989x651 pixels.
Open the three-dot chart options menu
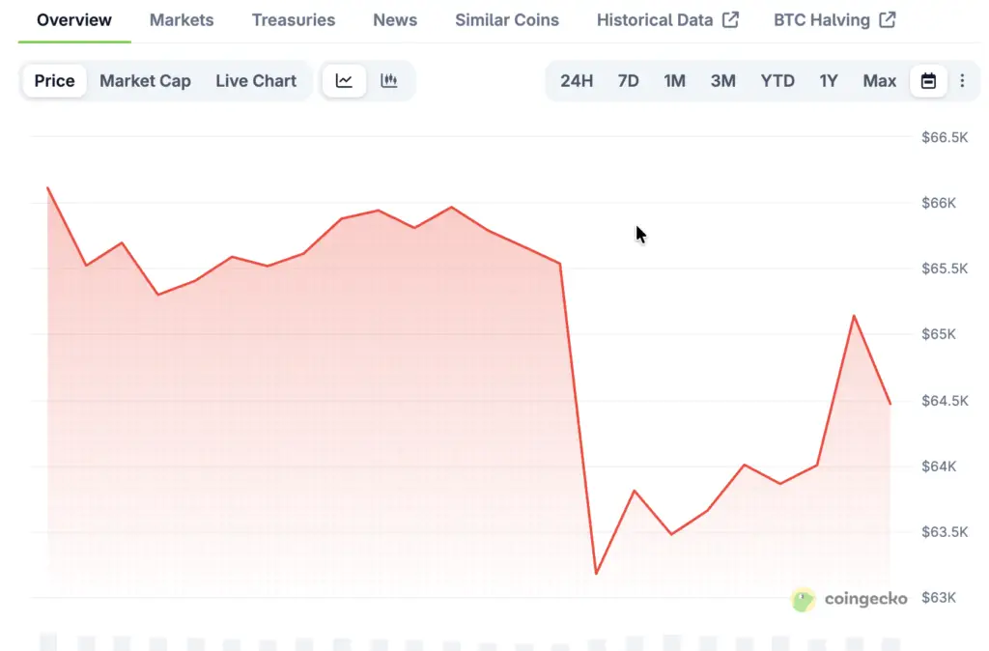coord(962,81)
